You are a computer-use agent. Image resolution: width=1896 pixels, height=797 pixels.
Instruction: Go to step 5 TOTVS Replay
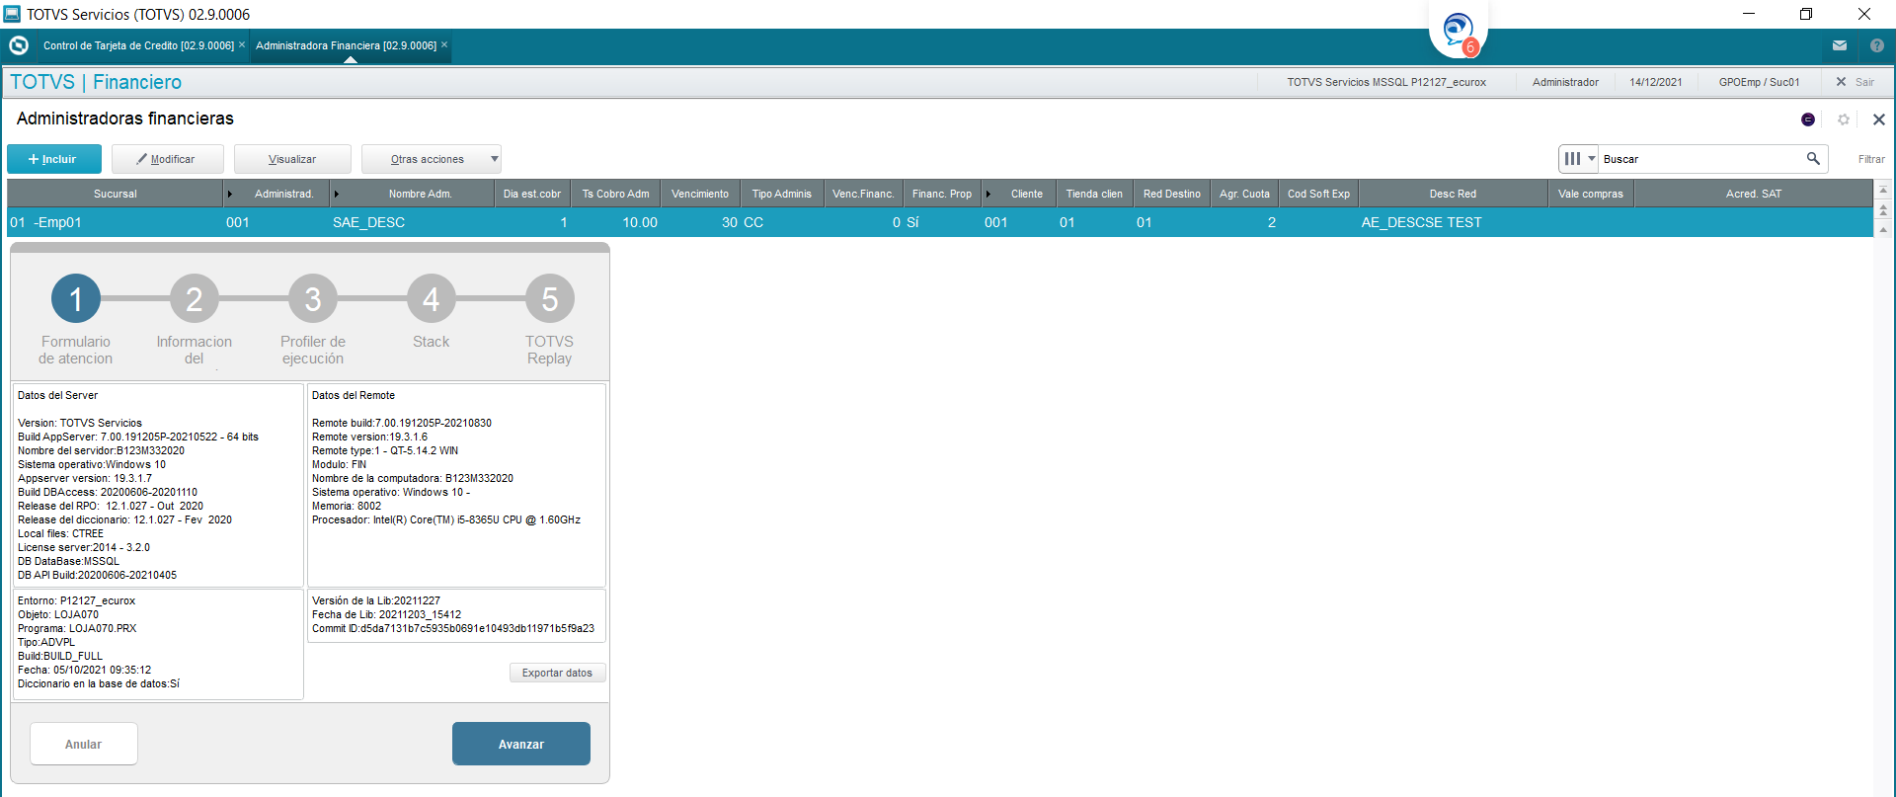550,299
